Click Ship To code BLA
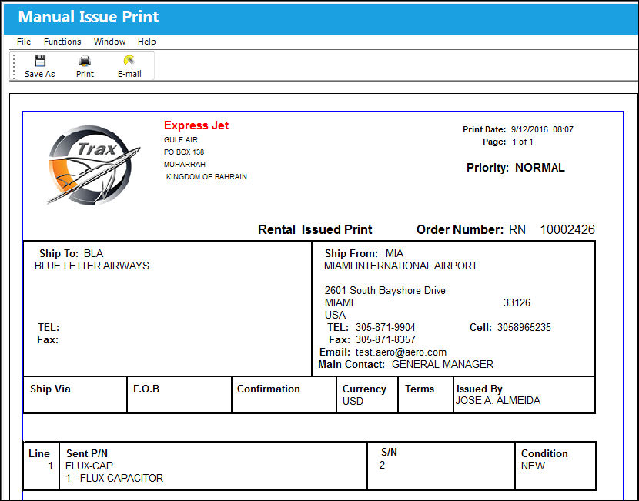 pos(93,253)
